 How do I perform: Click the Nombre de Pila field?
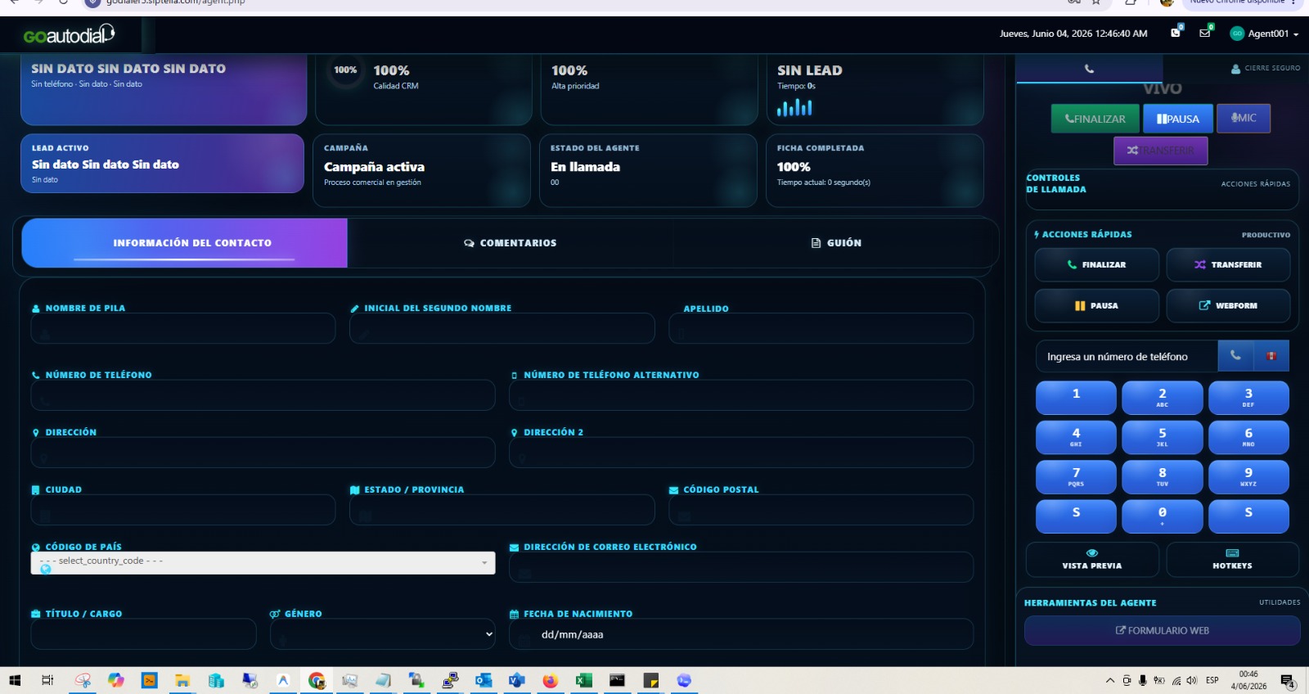click(183, 329)
